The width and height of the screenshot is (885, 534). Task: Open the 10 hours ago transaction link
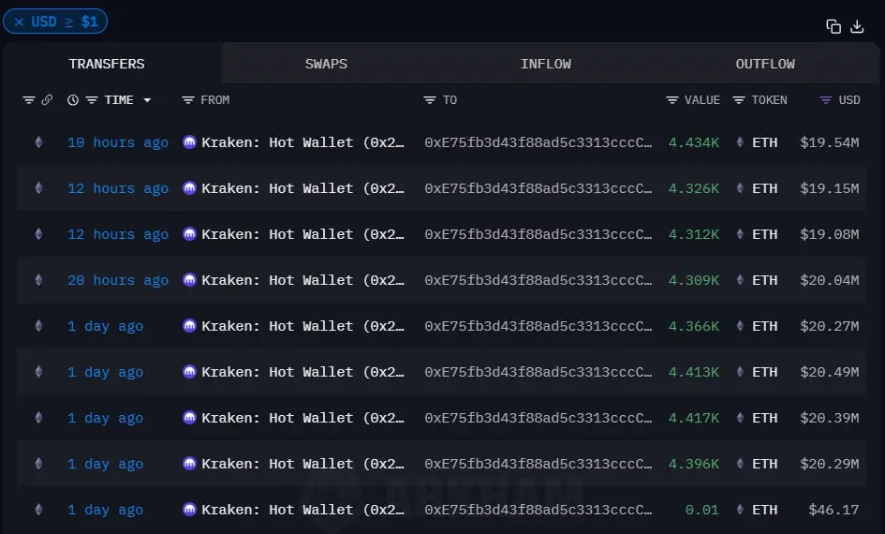118,142
